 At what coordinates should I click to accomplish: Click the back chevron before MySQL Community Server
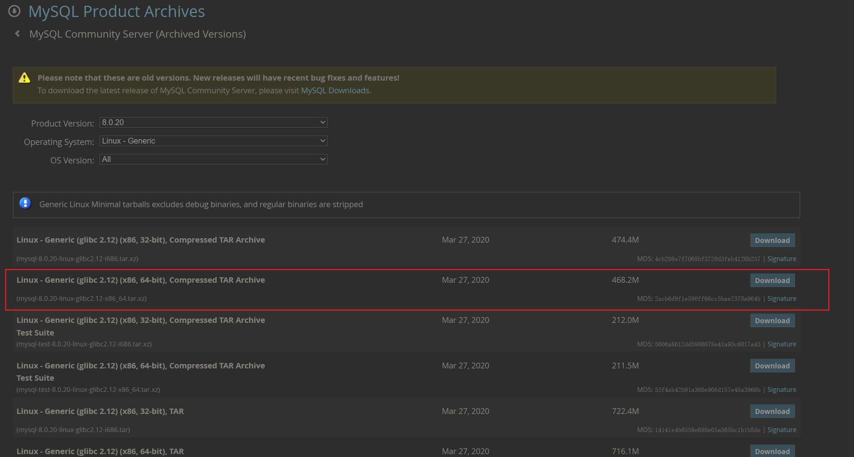coord(17,34)
